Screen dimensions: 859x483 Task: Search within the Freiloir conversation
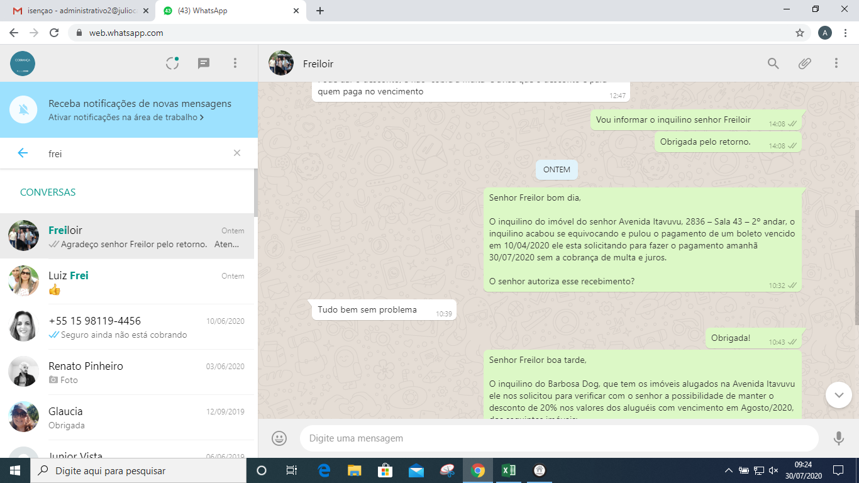tap(773, 64)
